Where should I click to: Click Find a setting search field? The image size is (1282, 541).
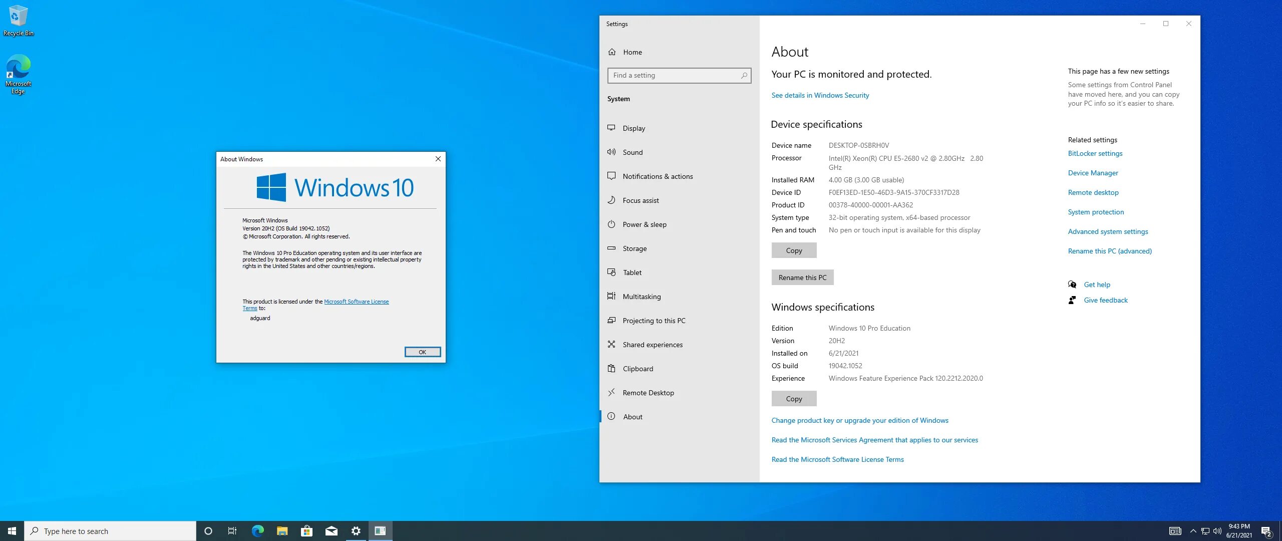point(677,75)
